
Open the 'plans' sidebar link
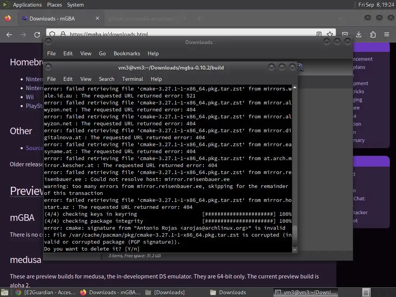tap(359, 67)
